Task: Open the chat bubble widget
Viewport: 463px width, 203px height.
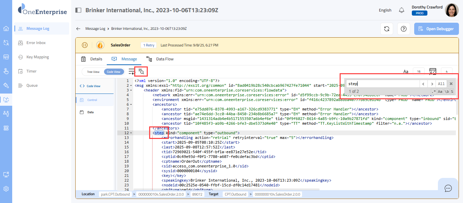Action: click(448, 188)
